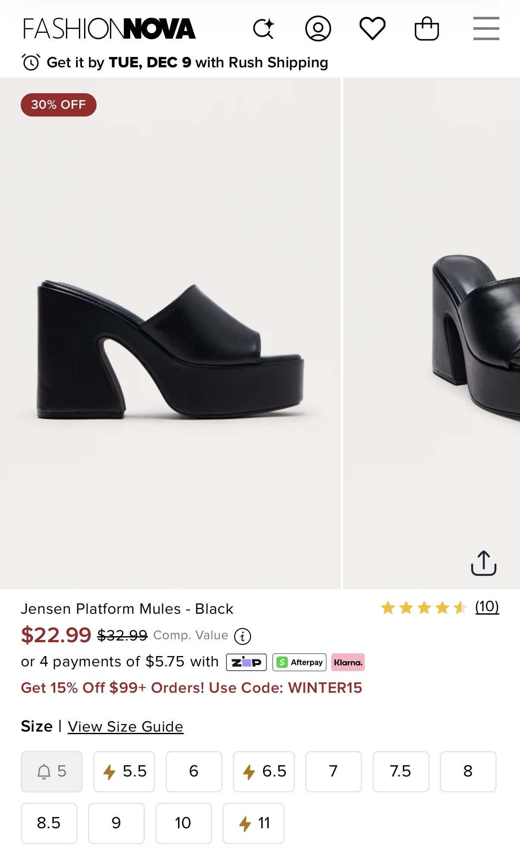The width and height of the screenshot is (520, 852).
Task: Tap the info icon beside Comp. Value
Action: 244,636
